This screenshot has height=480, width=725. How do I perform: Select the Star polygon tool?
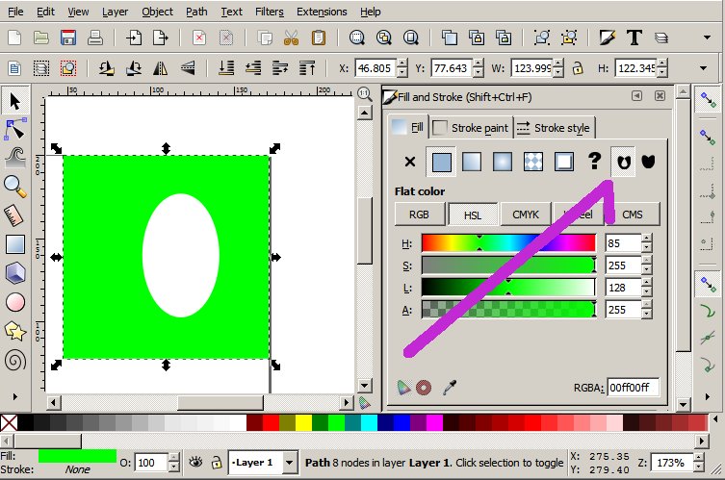click(x=14, y=331)
